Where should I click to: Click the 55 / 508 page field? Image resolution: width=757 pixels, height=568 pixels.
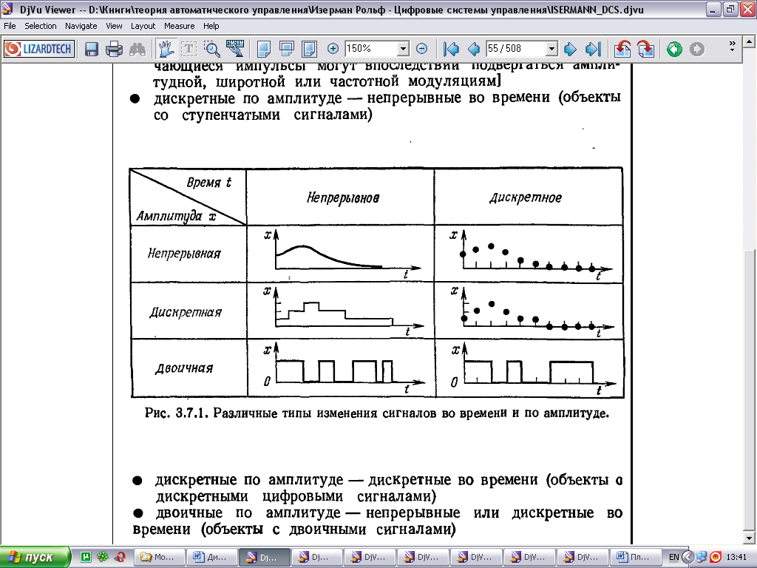click(515, 49)
